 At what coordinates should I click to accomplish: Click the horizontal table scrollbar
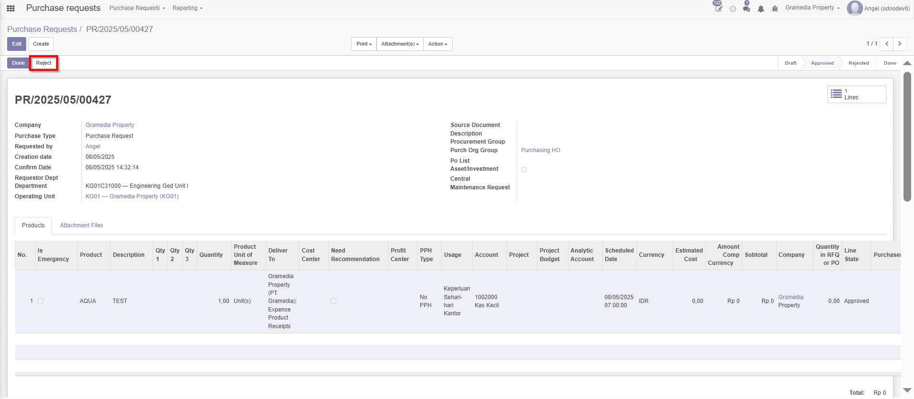457,374
